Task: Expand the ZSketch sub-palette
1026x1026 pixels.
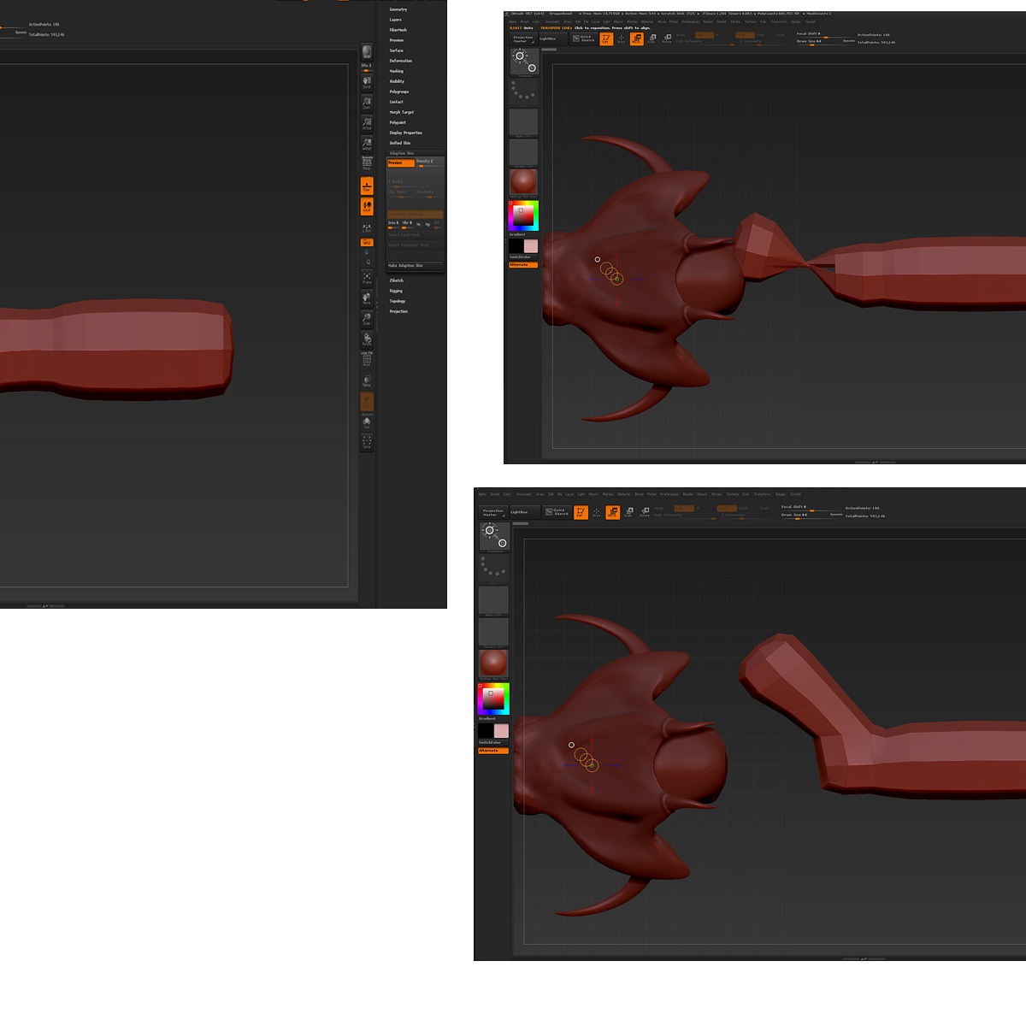Action: point(397,280)
